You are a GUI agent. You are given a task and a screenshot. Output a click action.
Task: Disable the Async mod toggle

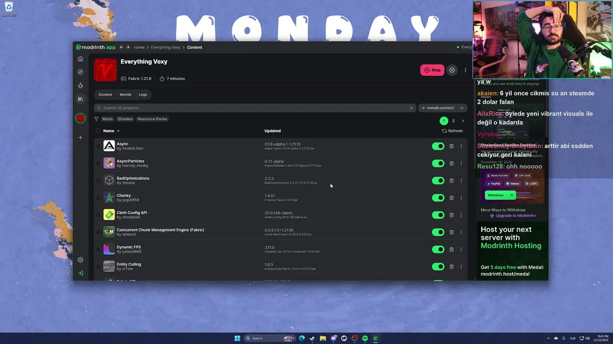pyautogui.click(x=438, y=146)
